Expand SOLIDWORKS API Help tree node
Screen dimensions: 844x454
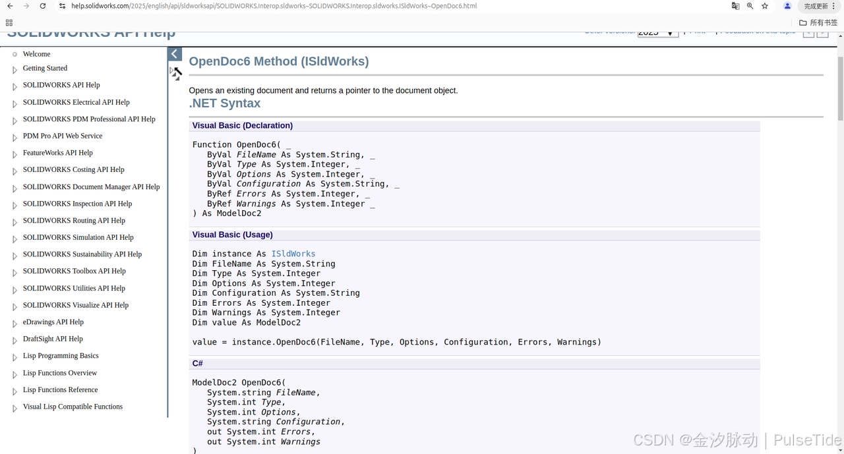(x=15, y=86)
